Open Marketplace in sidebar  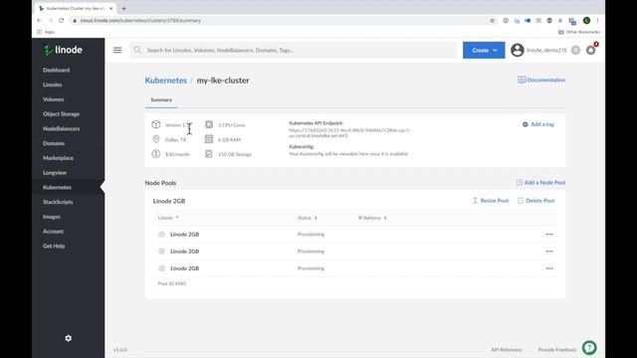click(58, 157)
